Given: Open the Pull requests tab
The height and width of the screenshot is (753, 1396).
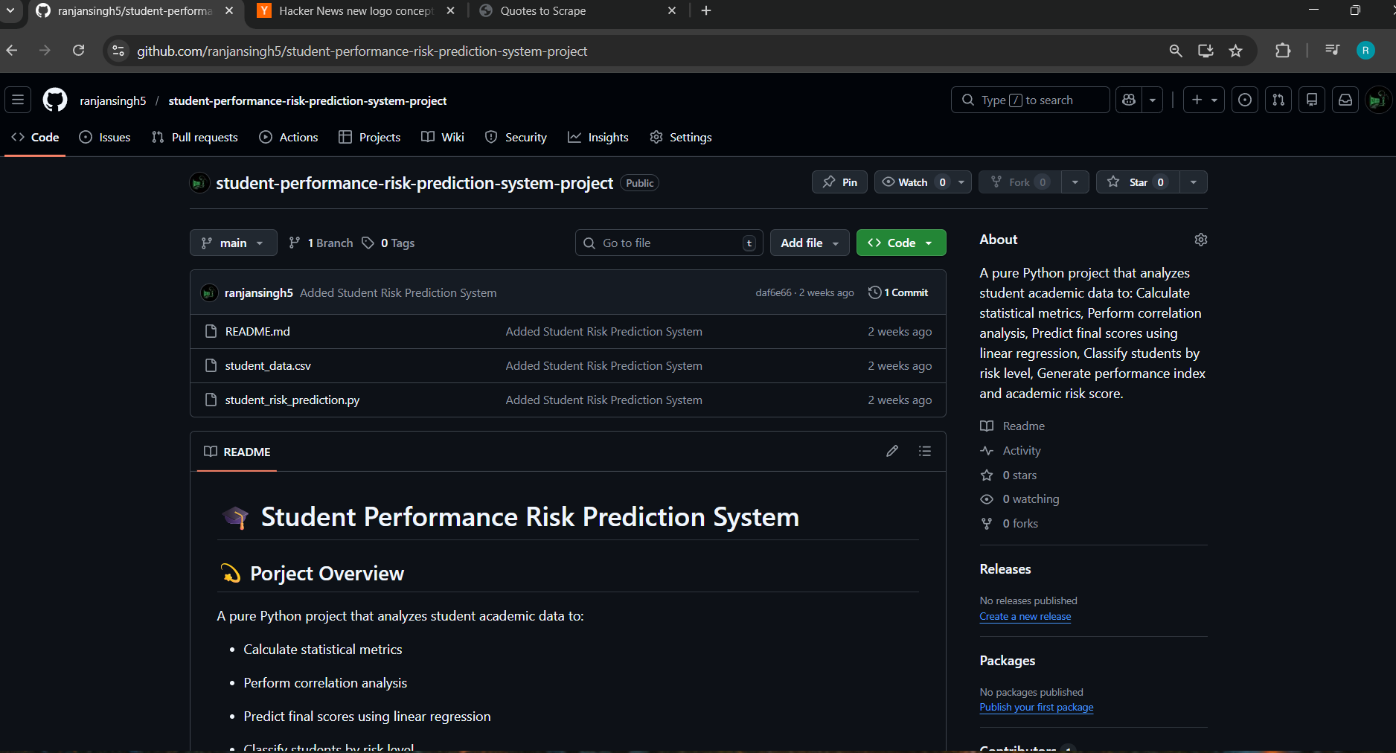Looking at the screenshot, I should 195,137.
